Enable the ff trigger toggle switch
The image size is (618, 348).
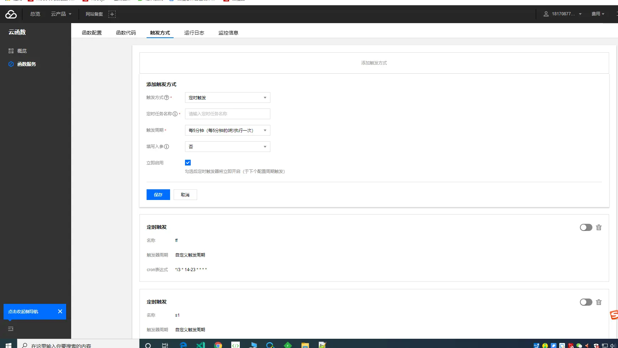(x=586, y=227)
